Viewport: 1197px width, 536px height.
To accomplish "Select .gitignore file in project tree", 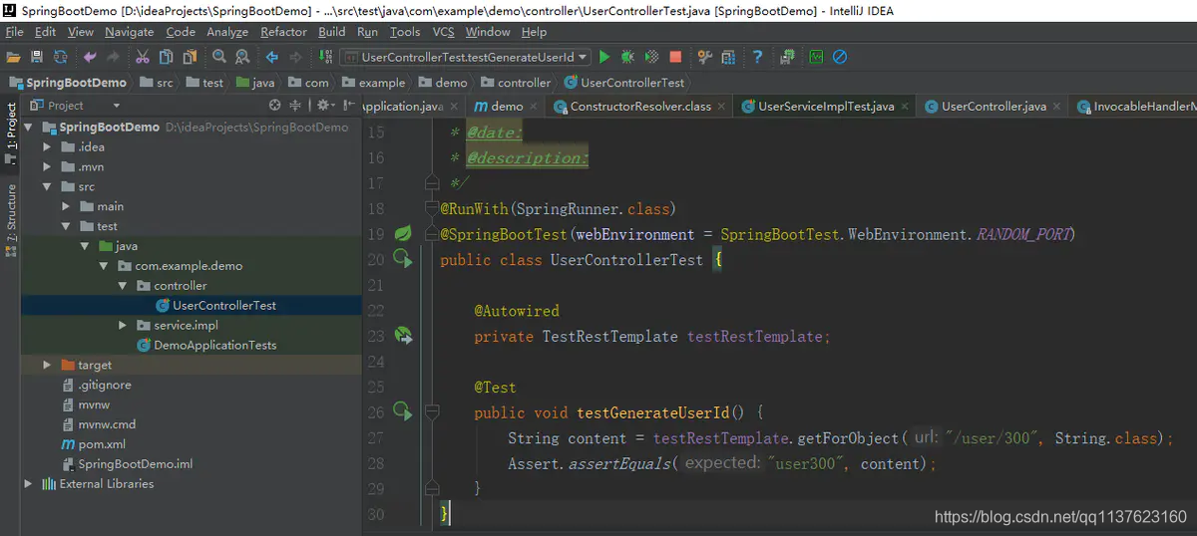I will click(105, 386).
